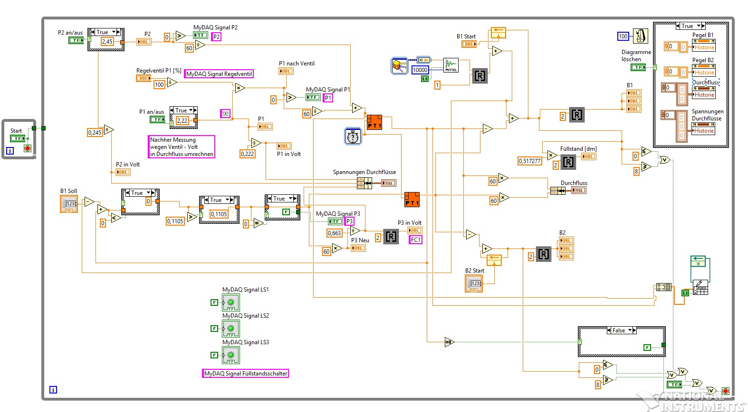Image resolution: width=748 pixels, height=412 pixels.
Task: Click the 10000 numeric constant
Action: click(420, 70)
